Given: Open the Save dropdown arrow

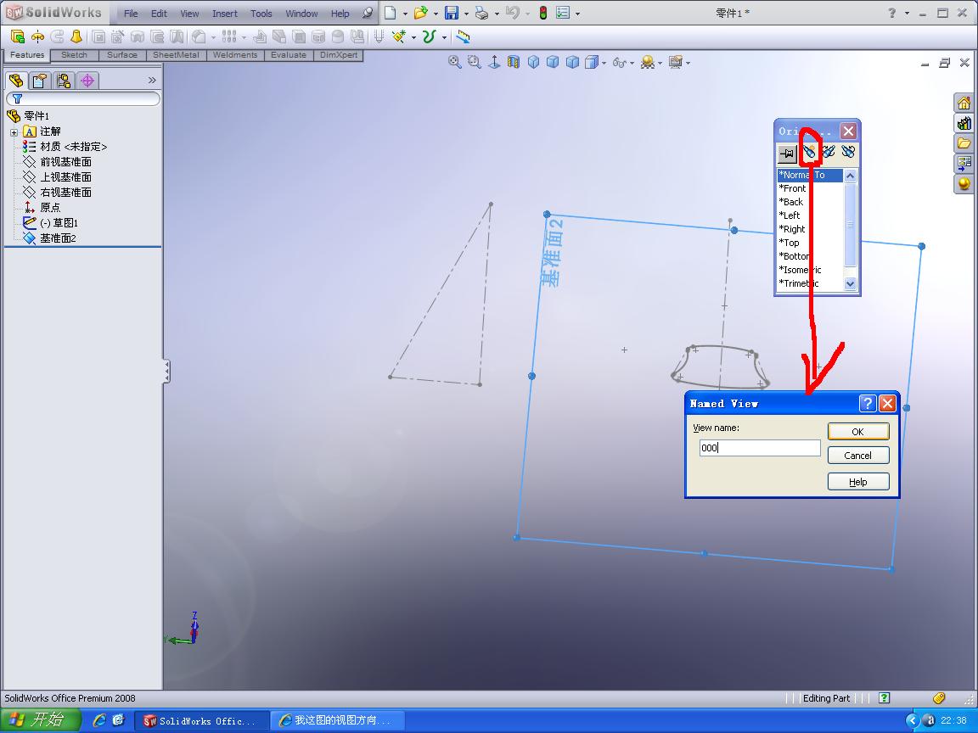Looking at the screenshot, I should click(466, 13).
